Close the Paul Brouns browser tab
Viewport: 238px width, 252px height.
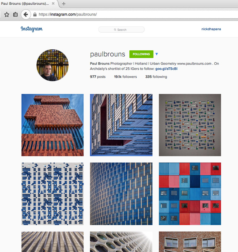click(x=53, y=4)
